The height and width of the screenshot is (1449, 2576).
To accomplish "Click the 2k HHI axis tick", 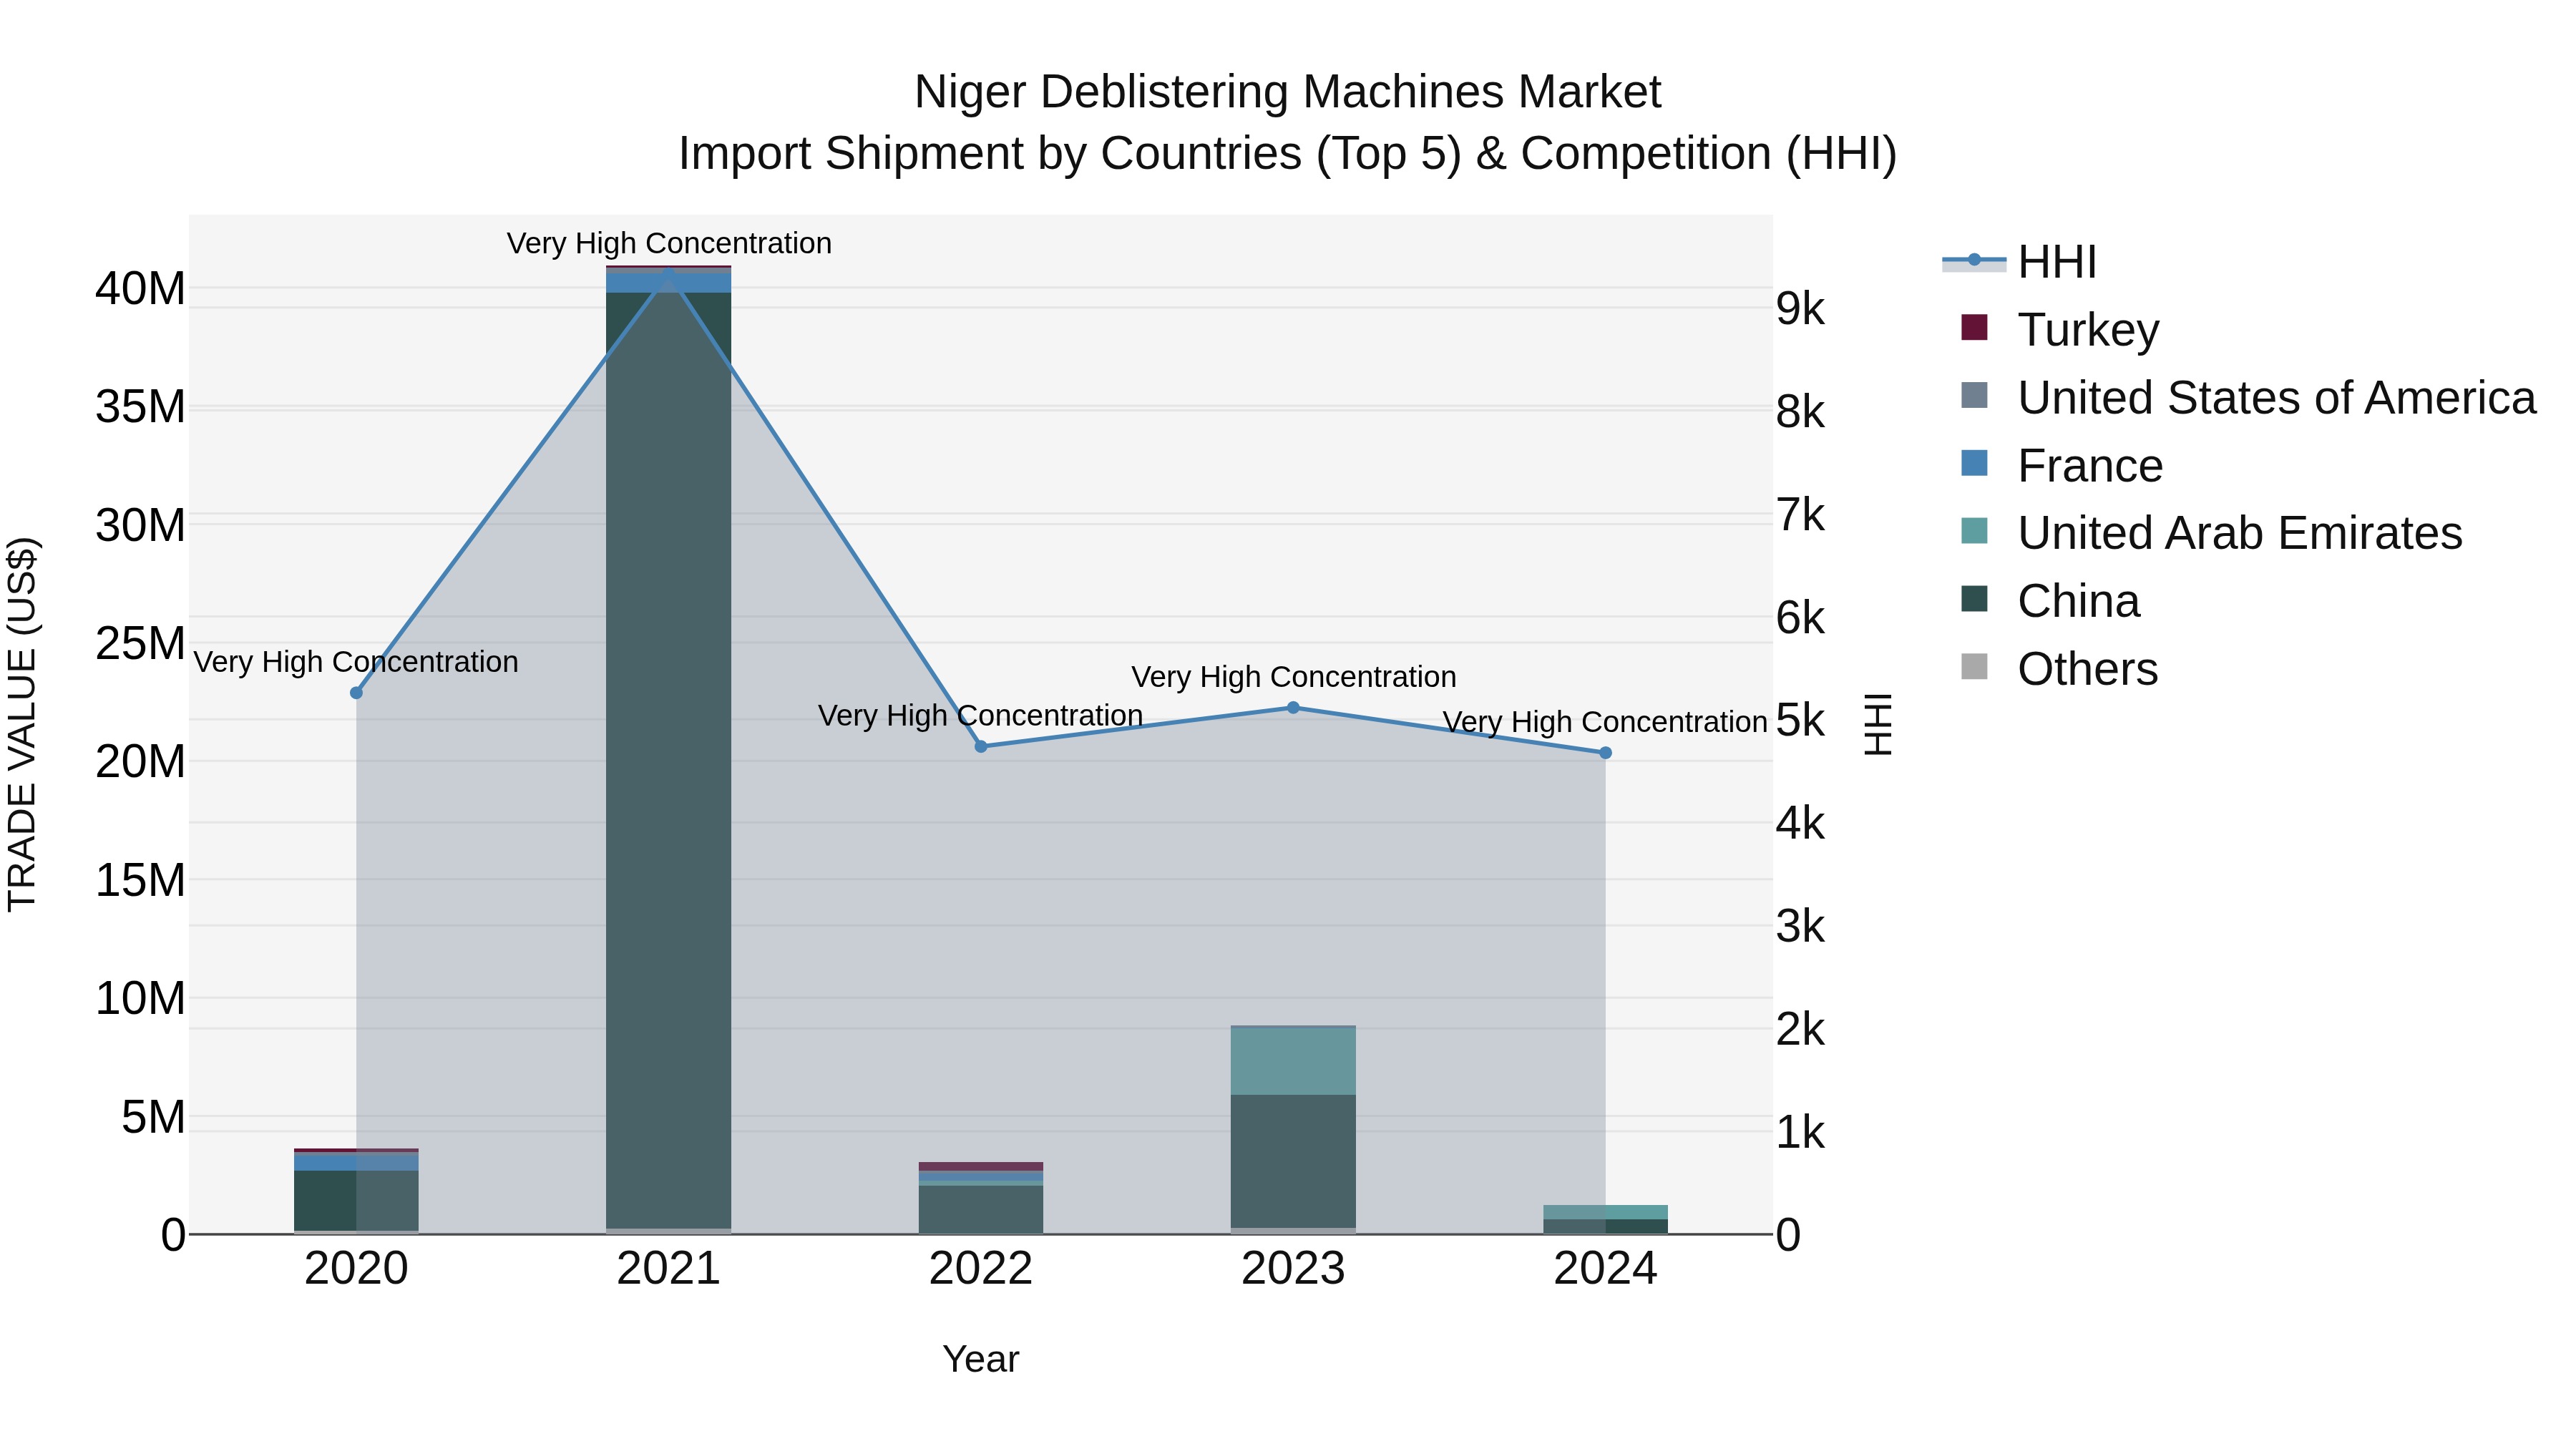I will (x=1800, y=1029).
